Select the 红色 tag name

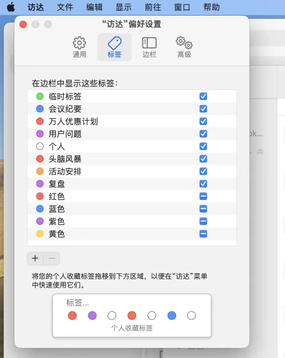coord(57,196)
